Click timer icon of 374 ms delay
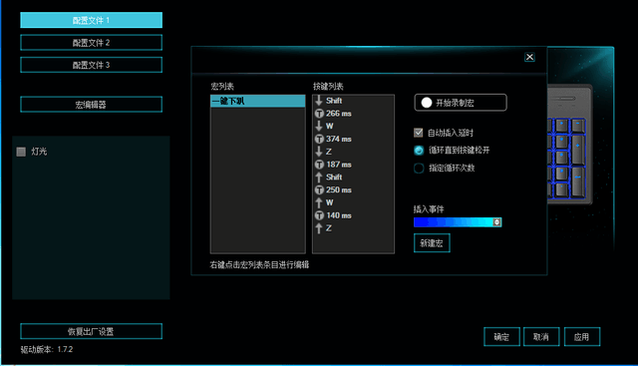The width and height of the screenshot is (638, 366). tap(319, 140)
